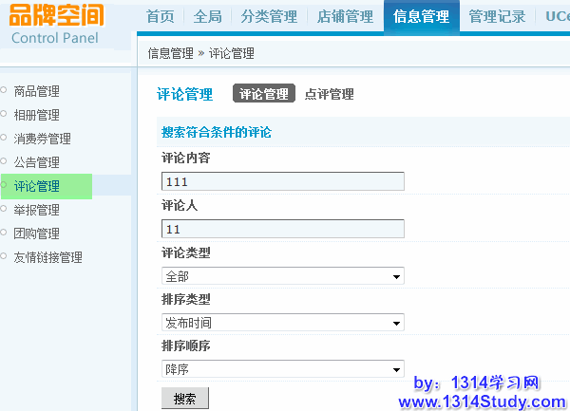Switch to the 全局 tab

pyautogui.click(x=208, y=16)
